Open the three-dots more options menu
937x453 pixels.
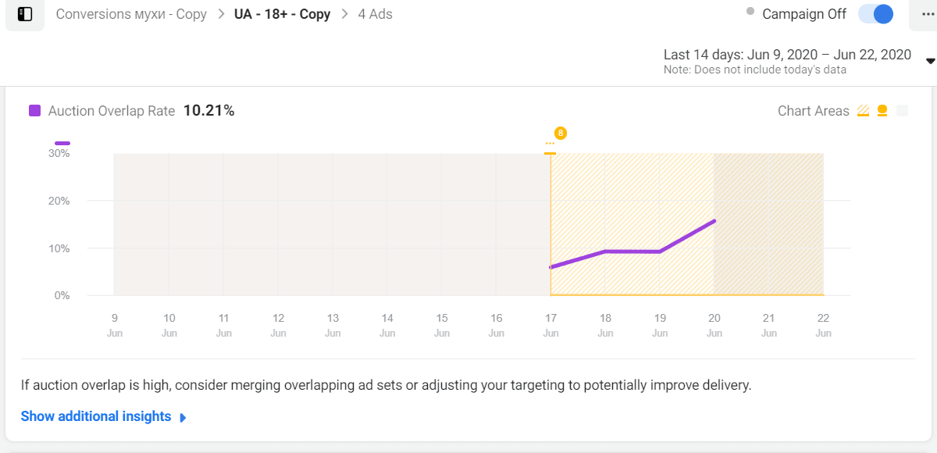[x=923, y=15]
